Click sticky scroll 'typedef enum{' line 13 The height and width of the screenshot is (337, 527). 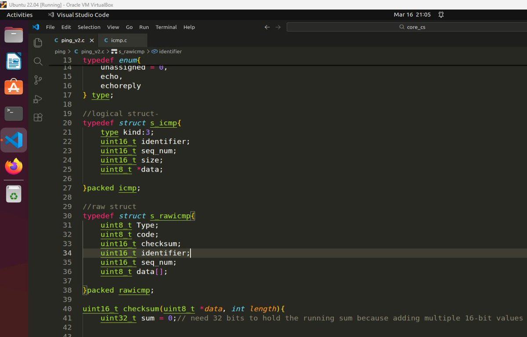click(112, 60)
